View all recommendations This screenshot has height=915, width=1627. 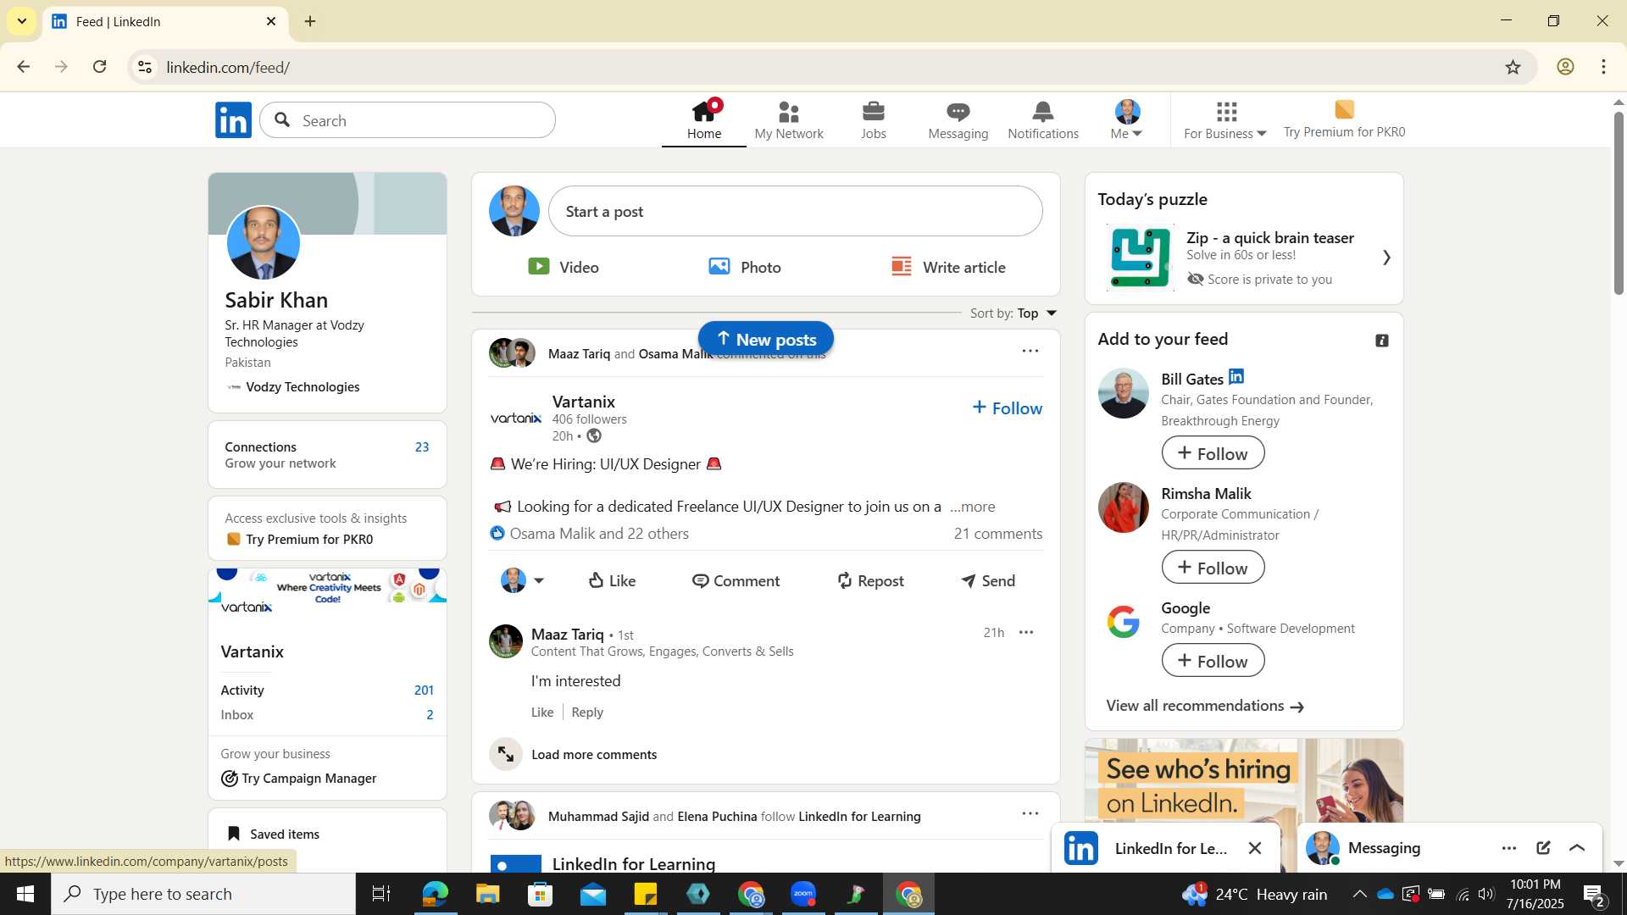coord(1205,707)
